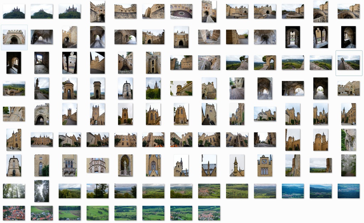Screen dimensions: 364x223
Task: Open the striped farmland fields photo
Action: [70, 213]
